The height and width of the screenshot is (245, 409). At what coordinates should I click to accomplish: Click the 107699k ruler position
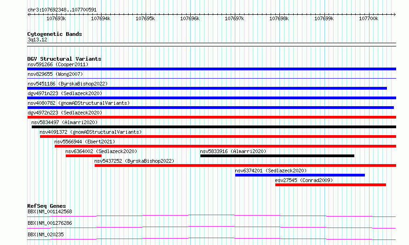pyautogui.click(x=324, y=18)
